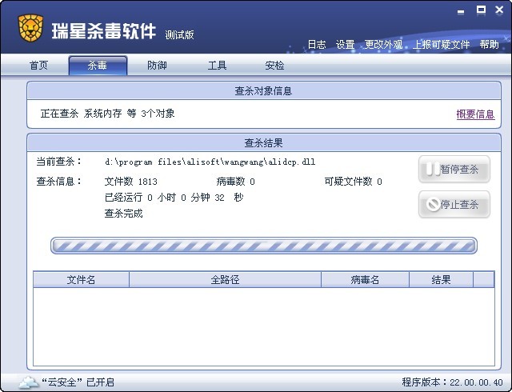Click 更改外观 to change skin
This screenshot has width=512, height=392.
pyautogui.click(x=383, y=45)
